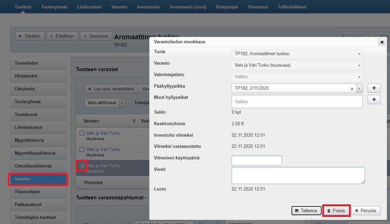Click the Viimeinen käyttöpäivä date field
This screenshot has width=390, height=224.
[257, 160]
